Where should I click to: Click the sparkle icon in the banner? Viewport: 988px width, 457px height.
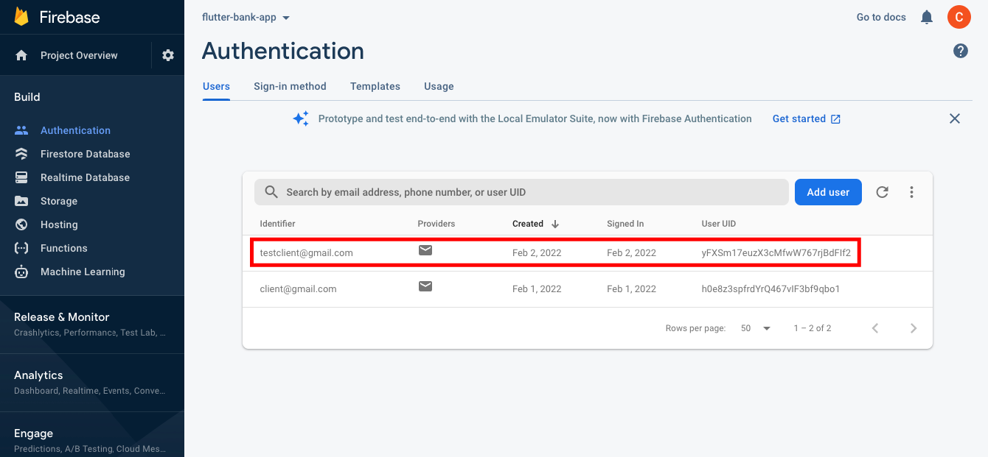301,118
